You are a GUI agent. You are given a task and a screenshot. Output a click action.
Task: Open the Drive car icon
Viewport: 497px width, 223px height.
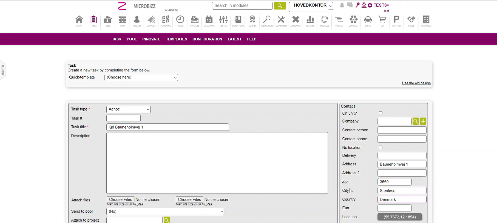pyautogui.click(x=368, y=21)
